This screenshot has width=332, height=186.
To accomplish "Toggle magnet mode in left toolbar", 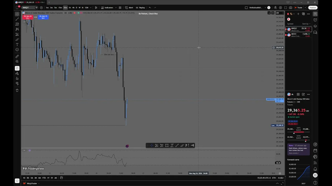I will pos(17,68).
